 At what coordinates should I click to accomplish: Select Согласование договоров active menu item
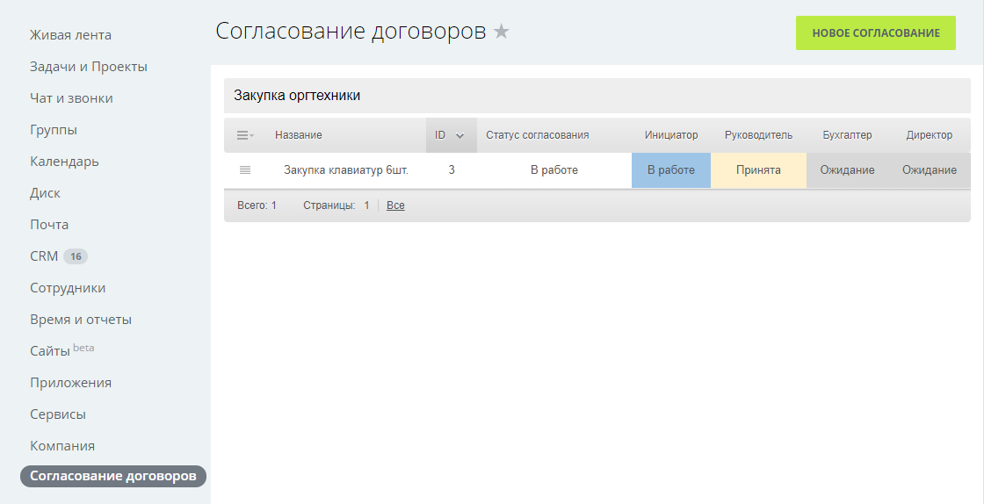point(113,476)
